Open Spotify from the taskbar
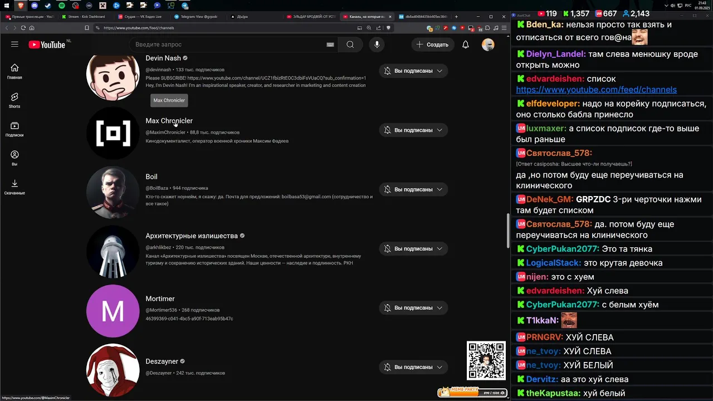Viewport: 713px width, 401px height. [x=62, y=5]
